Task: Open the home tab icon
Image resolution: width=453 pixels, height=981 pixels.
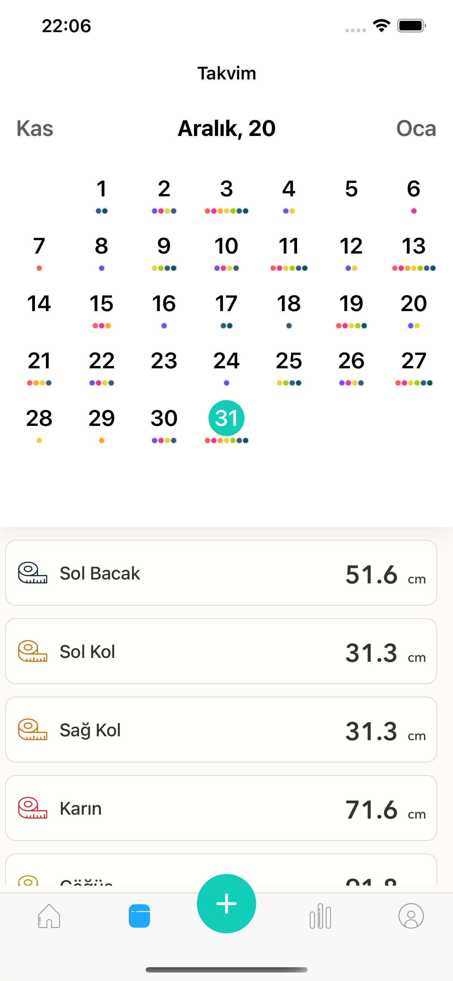Action: coord(49,916)
